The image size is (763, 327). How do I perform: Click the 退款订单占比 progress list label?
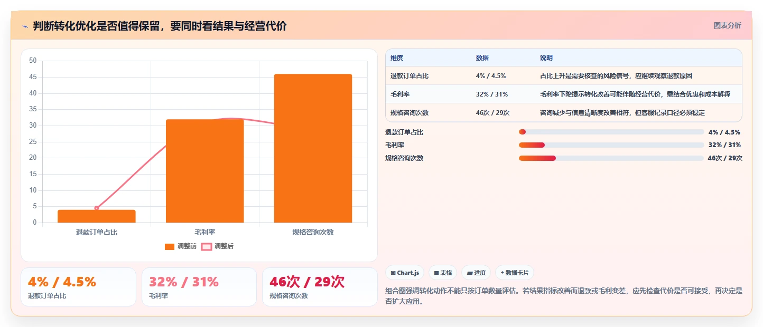coord(404,132)
